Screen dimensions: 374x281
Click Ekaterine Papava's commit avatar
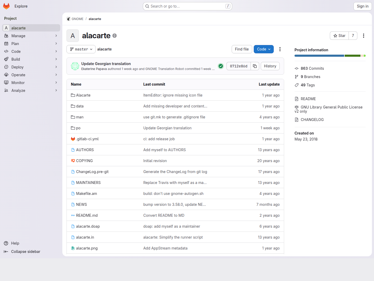click(75, 66)
